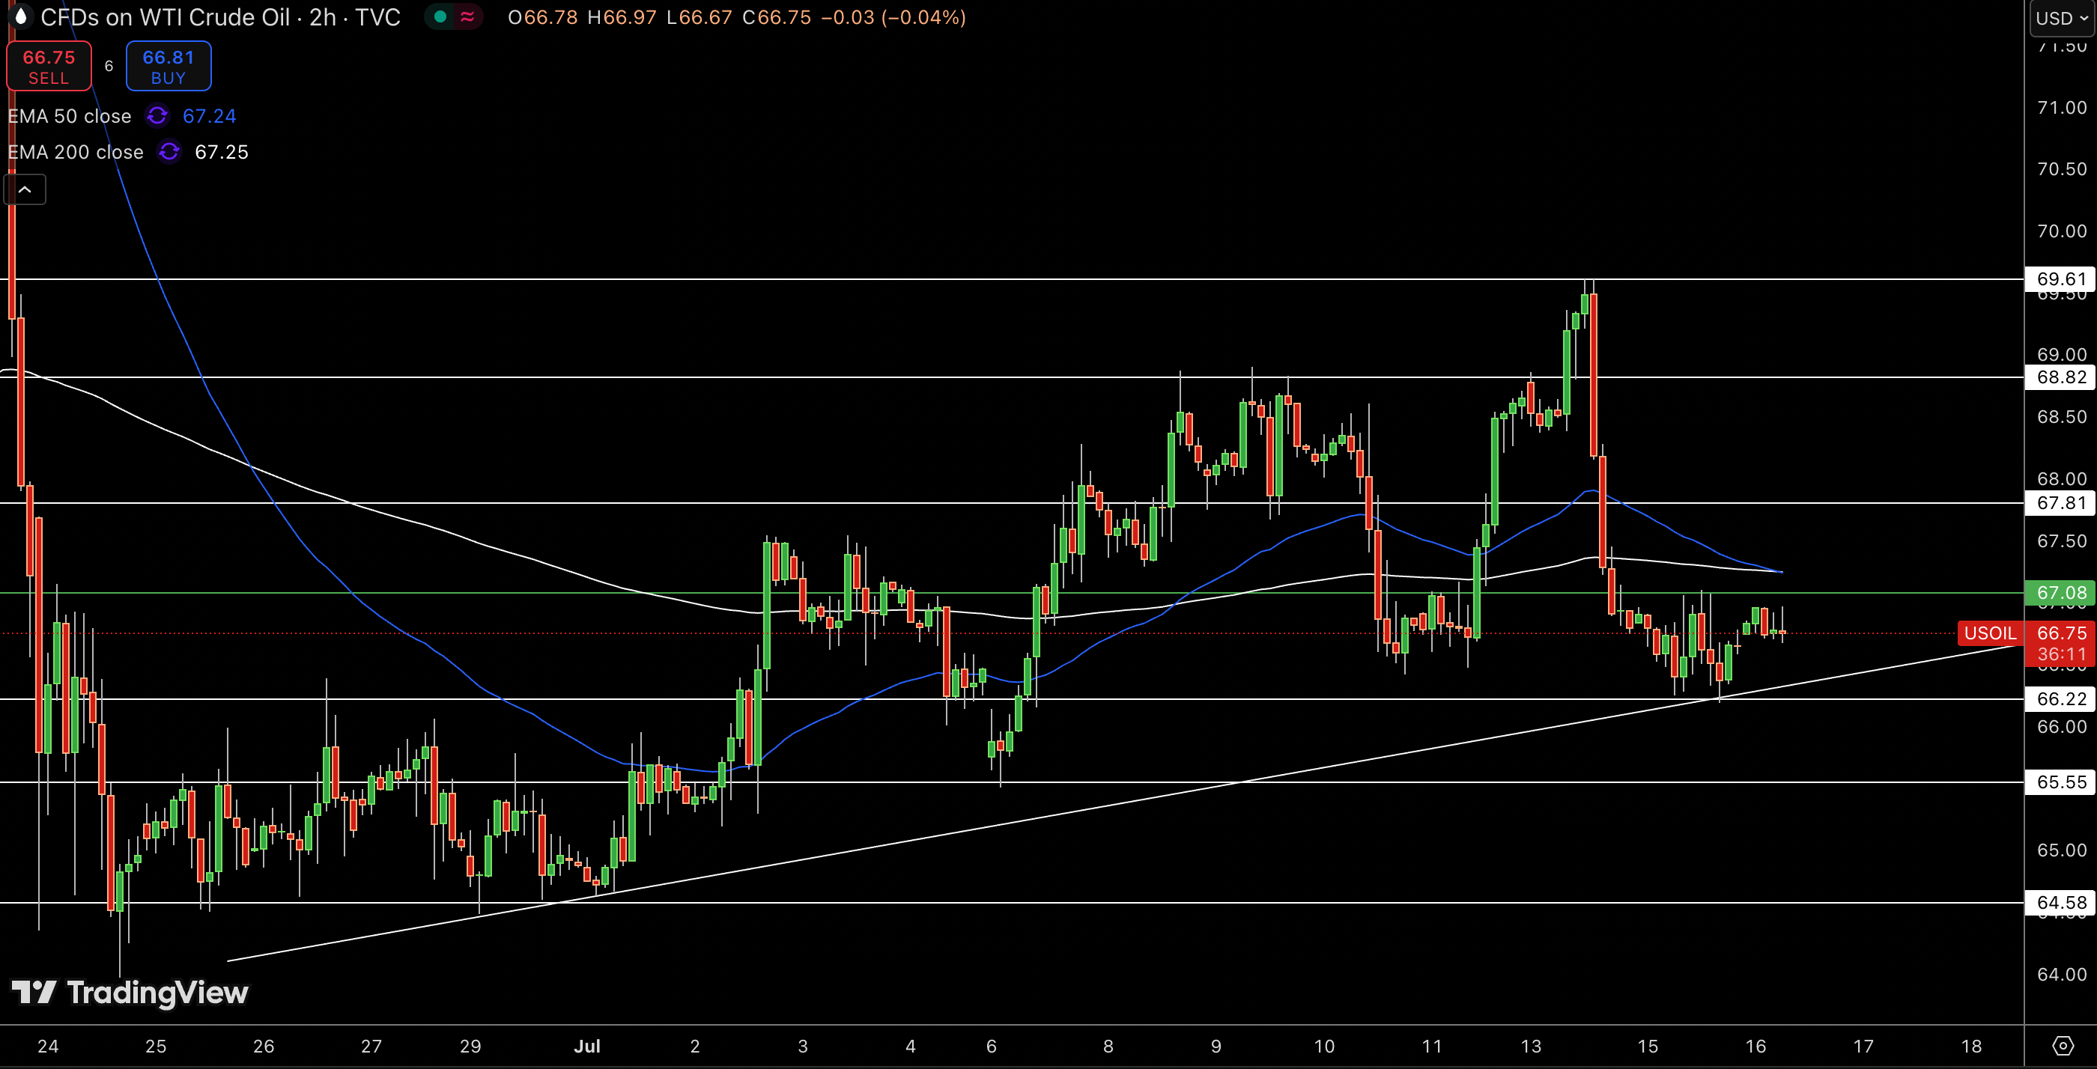Click the EMA 50 value 67.24
This screenshot has width=2097, height=1069.
tap(209, 116)
